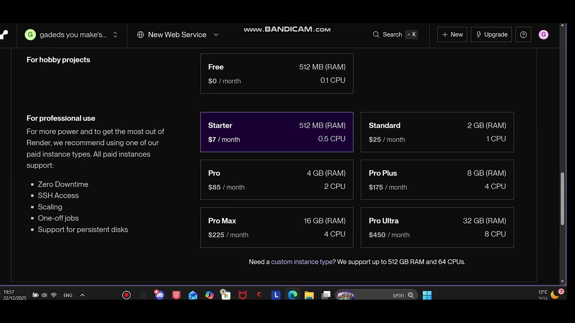
Task: Click the Windows taskbar search box
Action: click(x=376, y=295)
